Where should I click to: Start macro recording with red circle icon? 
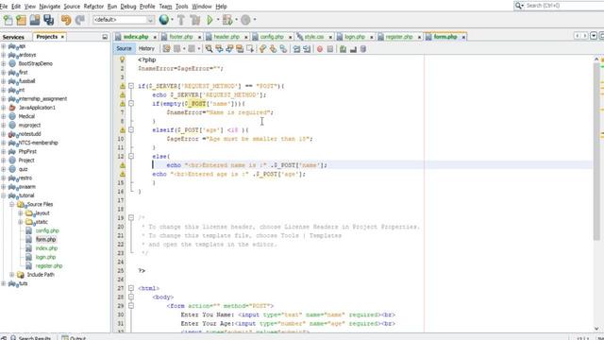tap(320, 49)
